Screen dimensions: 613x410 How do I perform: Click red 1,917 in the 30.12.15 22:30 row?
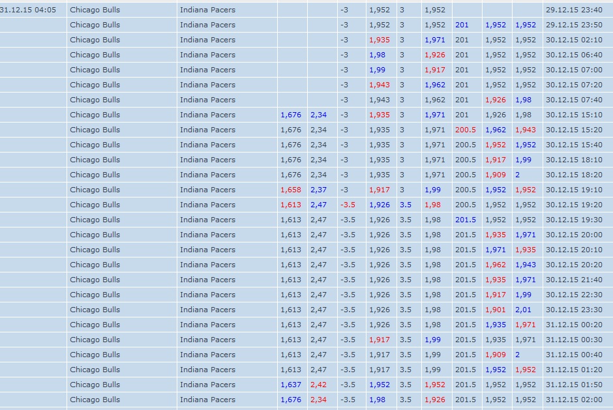tap(496, 295)
